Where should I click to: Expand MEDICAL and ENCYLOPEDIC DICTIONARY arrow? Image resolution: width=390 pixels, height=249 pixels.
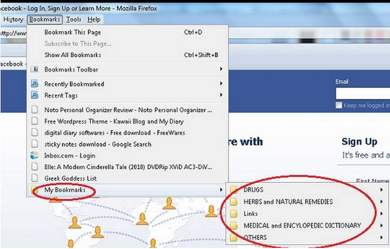coord(381,225)
